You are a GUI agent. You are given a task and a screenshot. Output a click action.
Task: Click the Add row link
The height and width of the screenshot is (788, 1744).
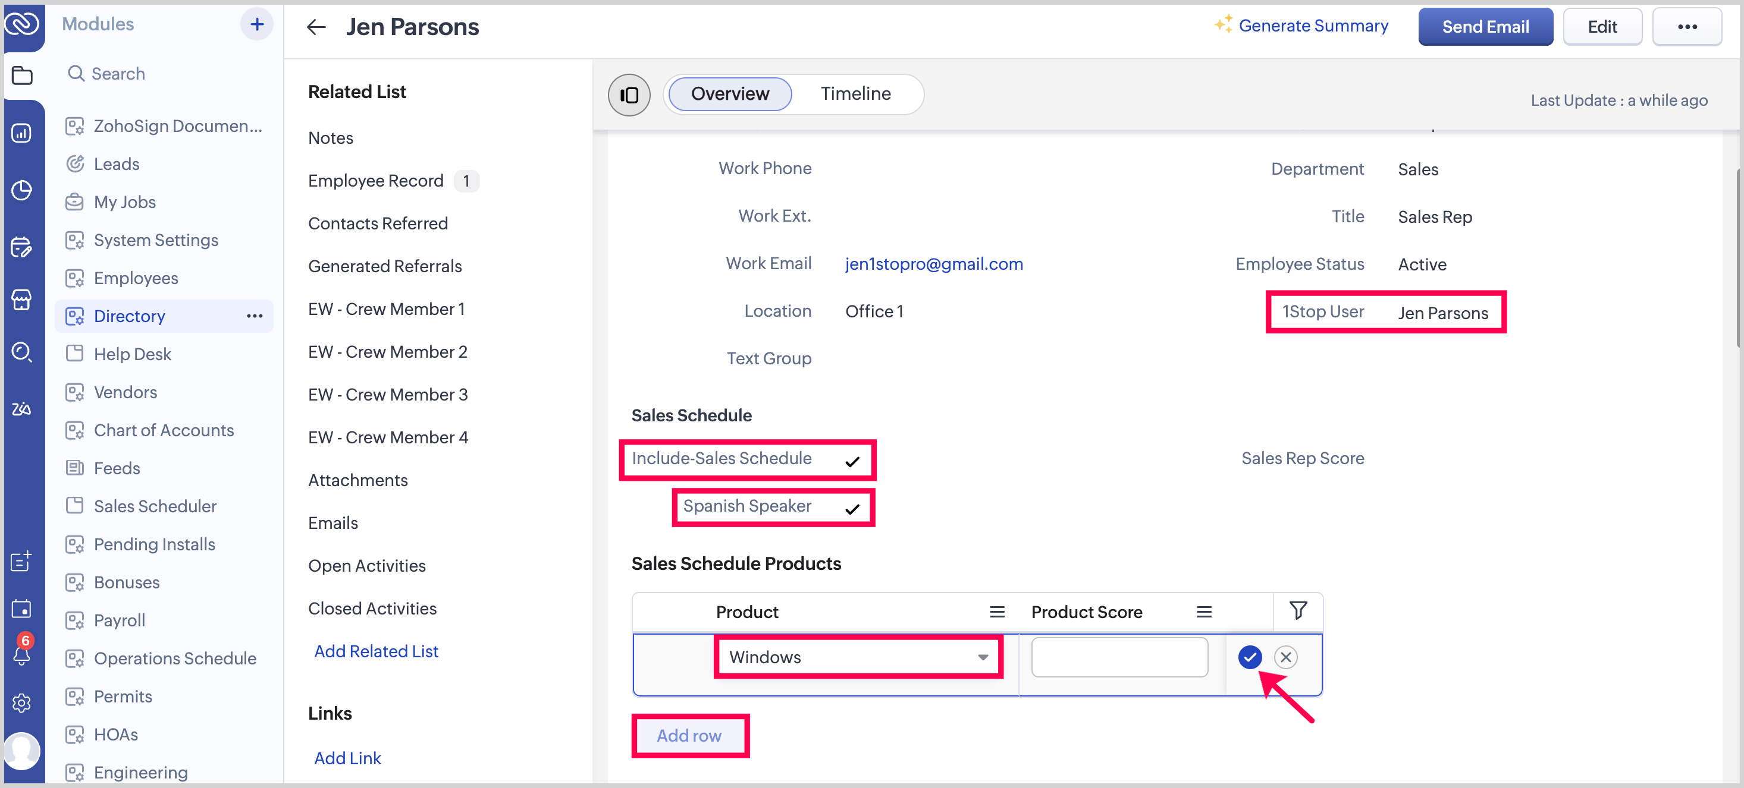[x=689, y=735]
